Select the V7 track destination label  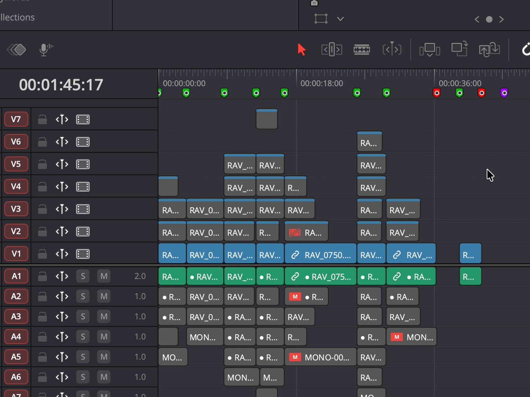(16, 119)
